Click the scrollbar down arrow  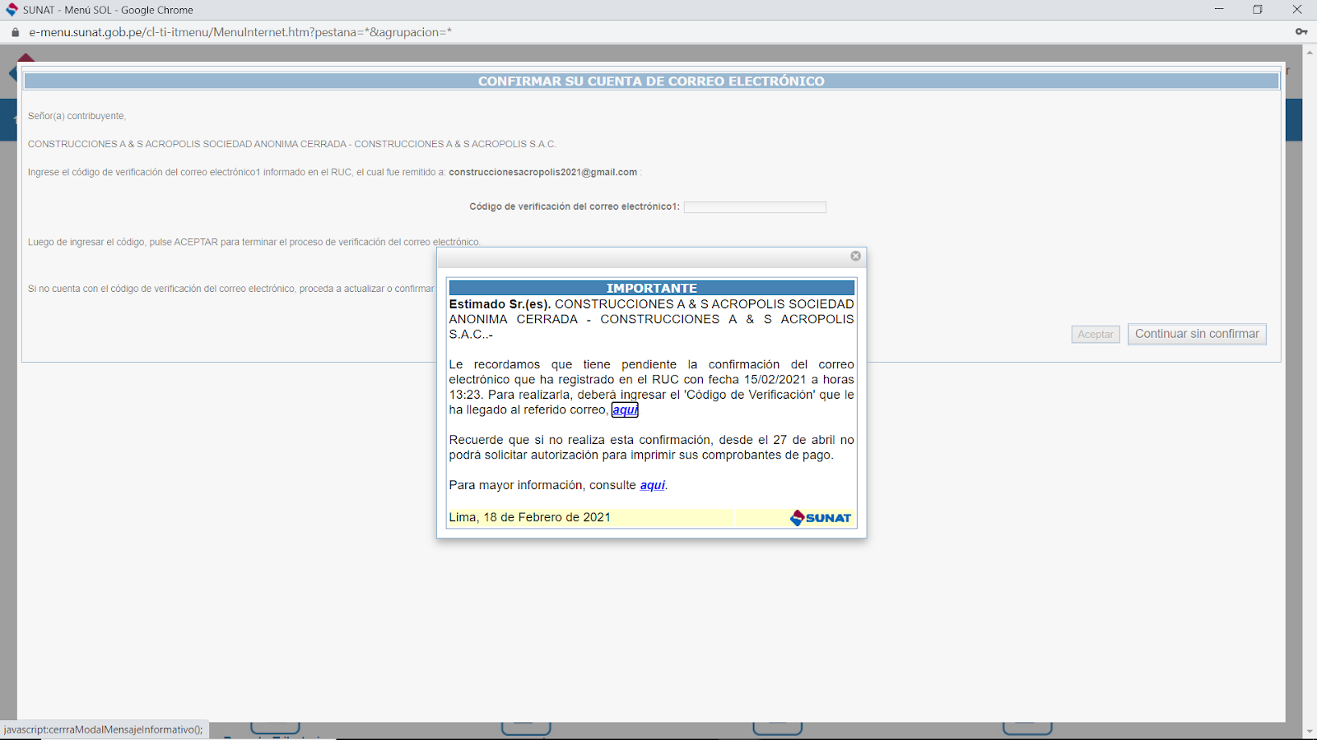tap(1310, 732)
